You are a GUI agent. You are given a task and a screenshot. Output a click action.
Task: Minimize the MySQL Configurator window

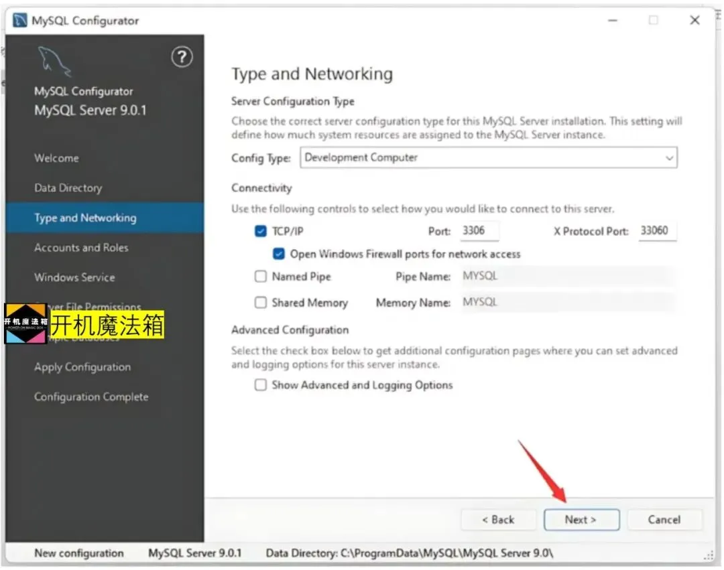pos(613,20)
